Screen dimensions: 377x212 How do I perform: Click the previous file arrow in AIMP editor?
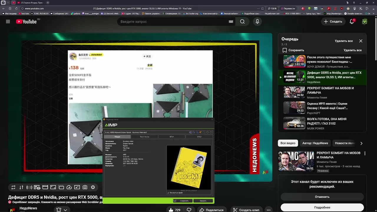[x=207, y=132]
